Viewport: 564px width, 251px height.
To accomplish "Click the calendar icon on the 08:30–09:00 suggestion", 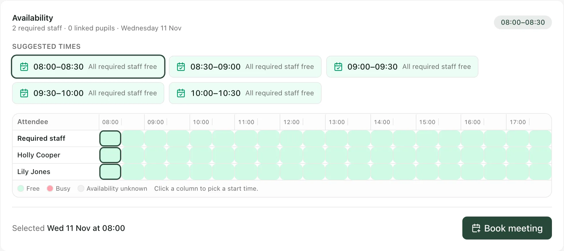I will point(181,67).
